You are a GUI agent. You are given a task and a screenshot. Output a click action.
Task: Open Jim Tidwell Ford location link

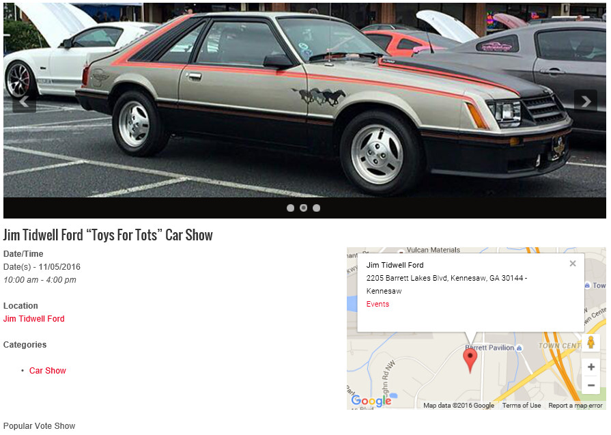(34, 319)
